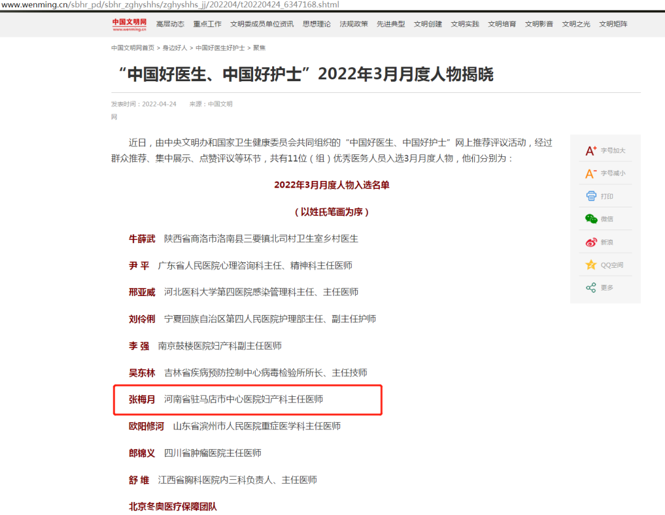
Task: Share via the 新浪 Weibo icon
Action: 591,242
